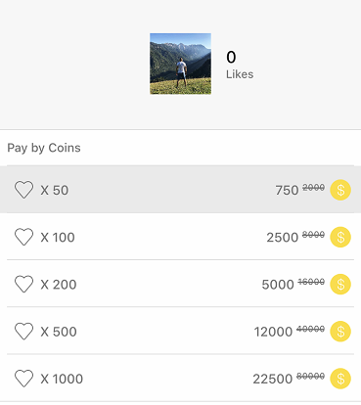Tap the gold coin on the 750 row
Screen dimensions: 361x405
click(340, 190)
